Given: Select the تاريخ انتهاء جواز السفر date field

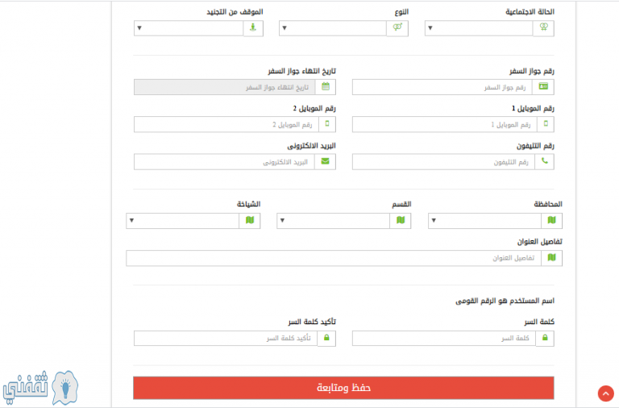Looking at the screenshot, I should click(225, 87).
